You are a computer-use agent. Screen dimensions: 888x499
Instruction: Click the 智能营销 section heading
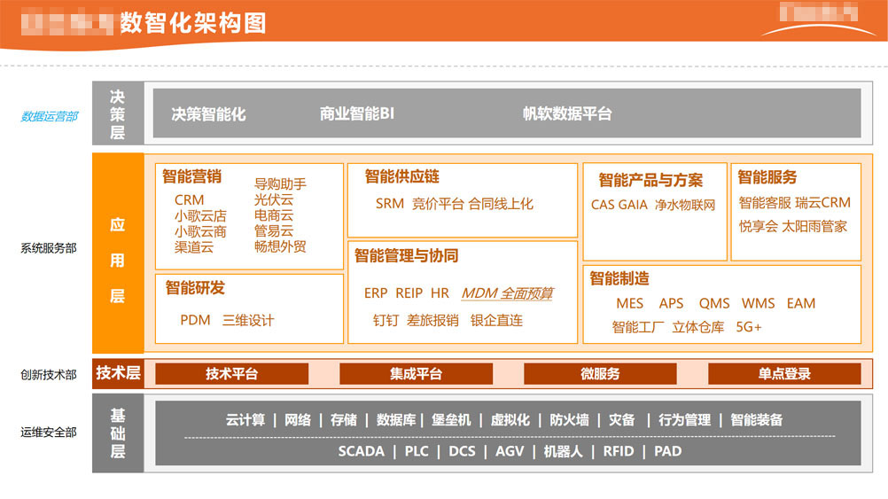click(191, 176)
